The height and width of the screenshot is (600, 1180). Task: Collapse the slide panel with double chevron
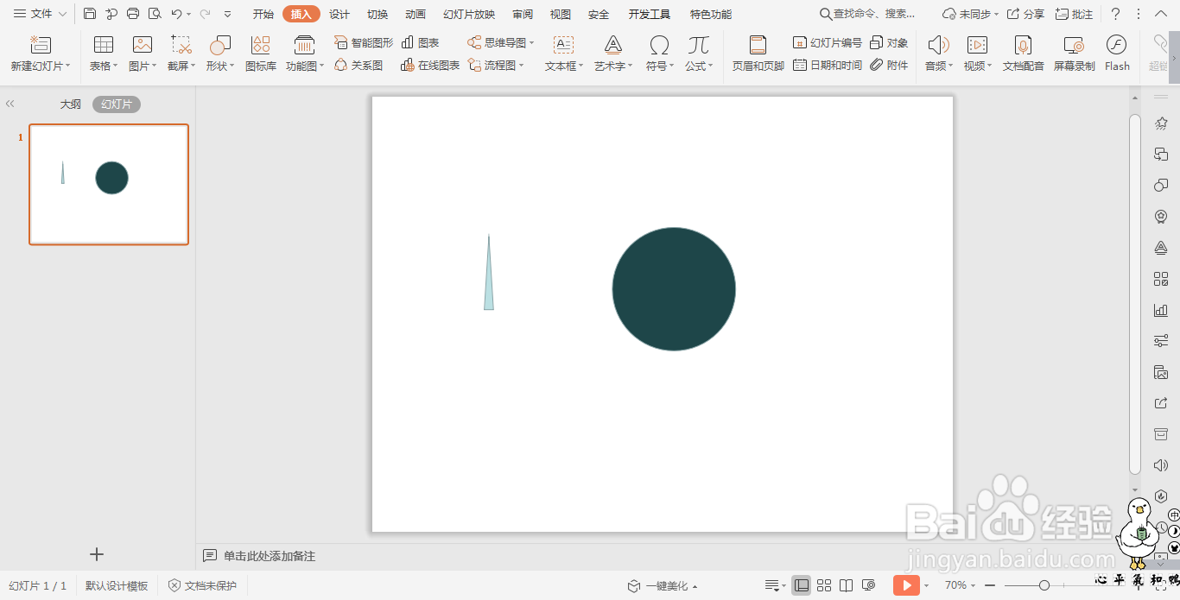pos(10,104)
